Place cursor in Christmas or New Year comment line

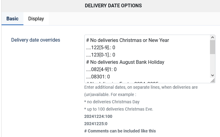click(127, 40)
